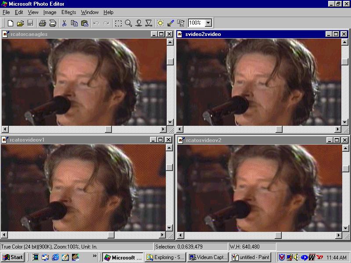
Task: Cut the selection with the scissors icon
Action: click(64, 23)
